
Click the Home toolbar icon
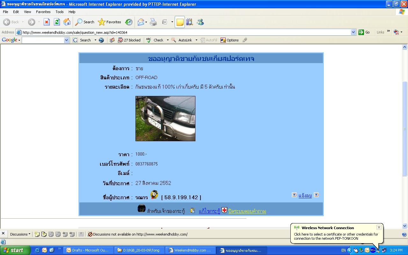[x=67, y=22]
